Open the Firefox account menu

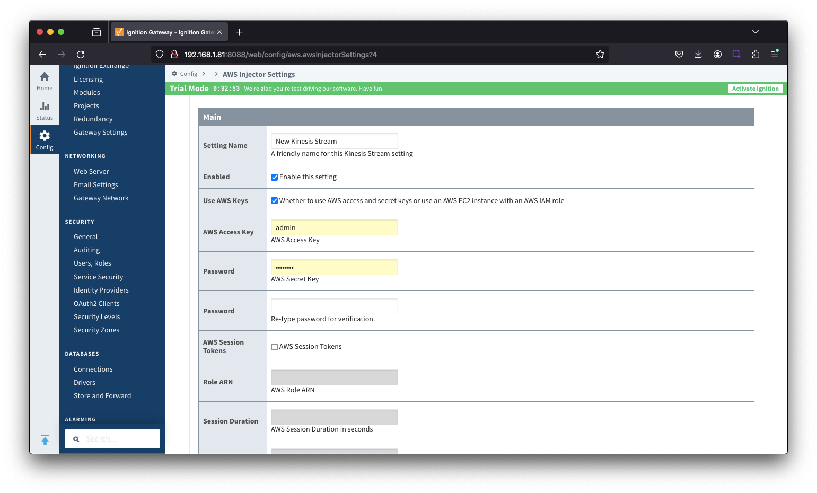[717, 55]
